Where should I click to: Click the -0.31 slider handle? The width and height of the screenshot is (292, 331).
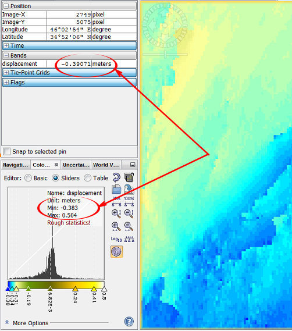tap(16, 289)
